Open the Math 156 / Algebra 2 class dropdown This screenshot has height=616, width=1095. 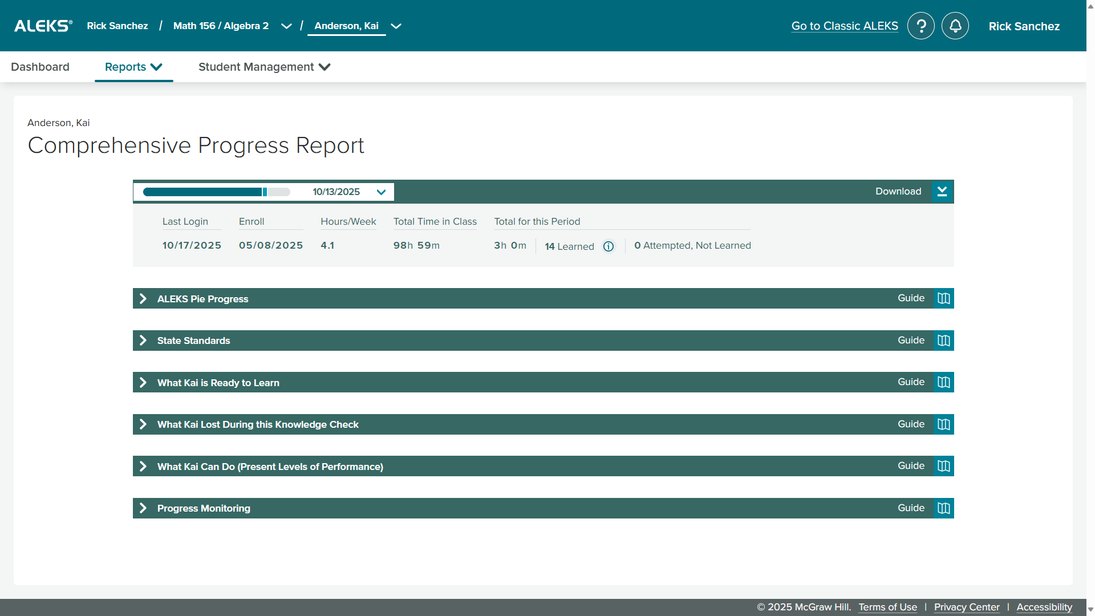(x=286, y=26)
